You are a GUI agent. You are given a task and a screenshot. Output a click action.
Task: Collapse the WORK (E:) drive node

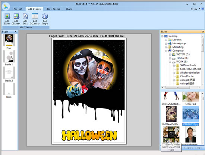click(x=170, y=62)
